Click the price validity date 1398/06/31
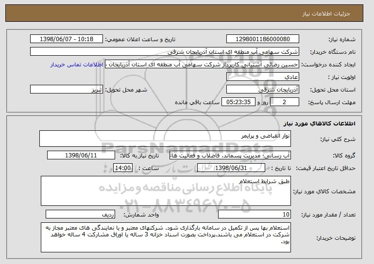Viewport: 374px width, 264px height. 231,168
